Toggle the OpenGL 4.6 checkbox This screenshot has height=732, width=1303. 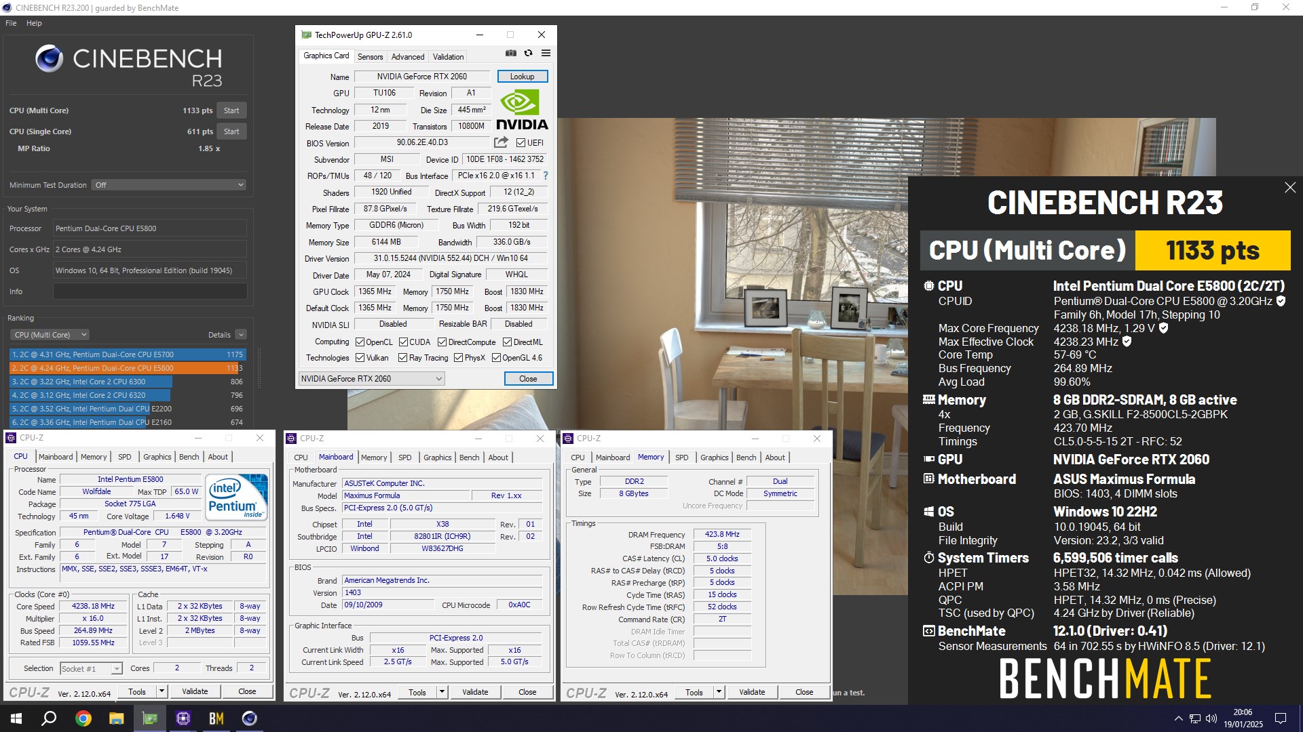point(496,358)
